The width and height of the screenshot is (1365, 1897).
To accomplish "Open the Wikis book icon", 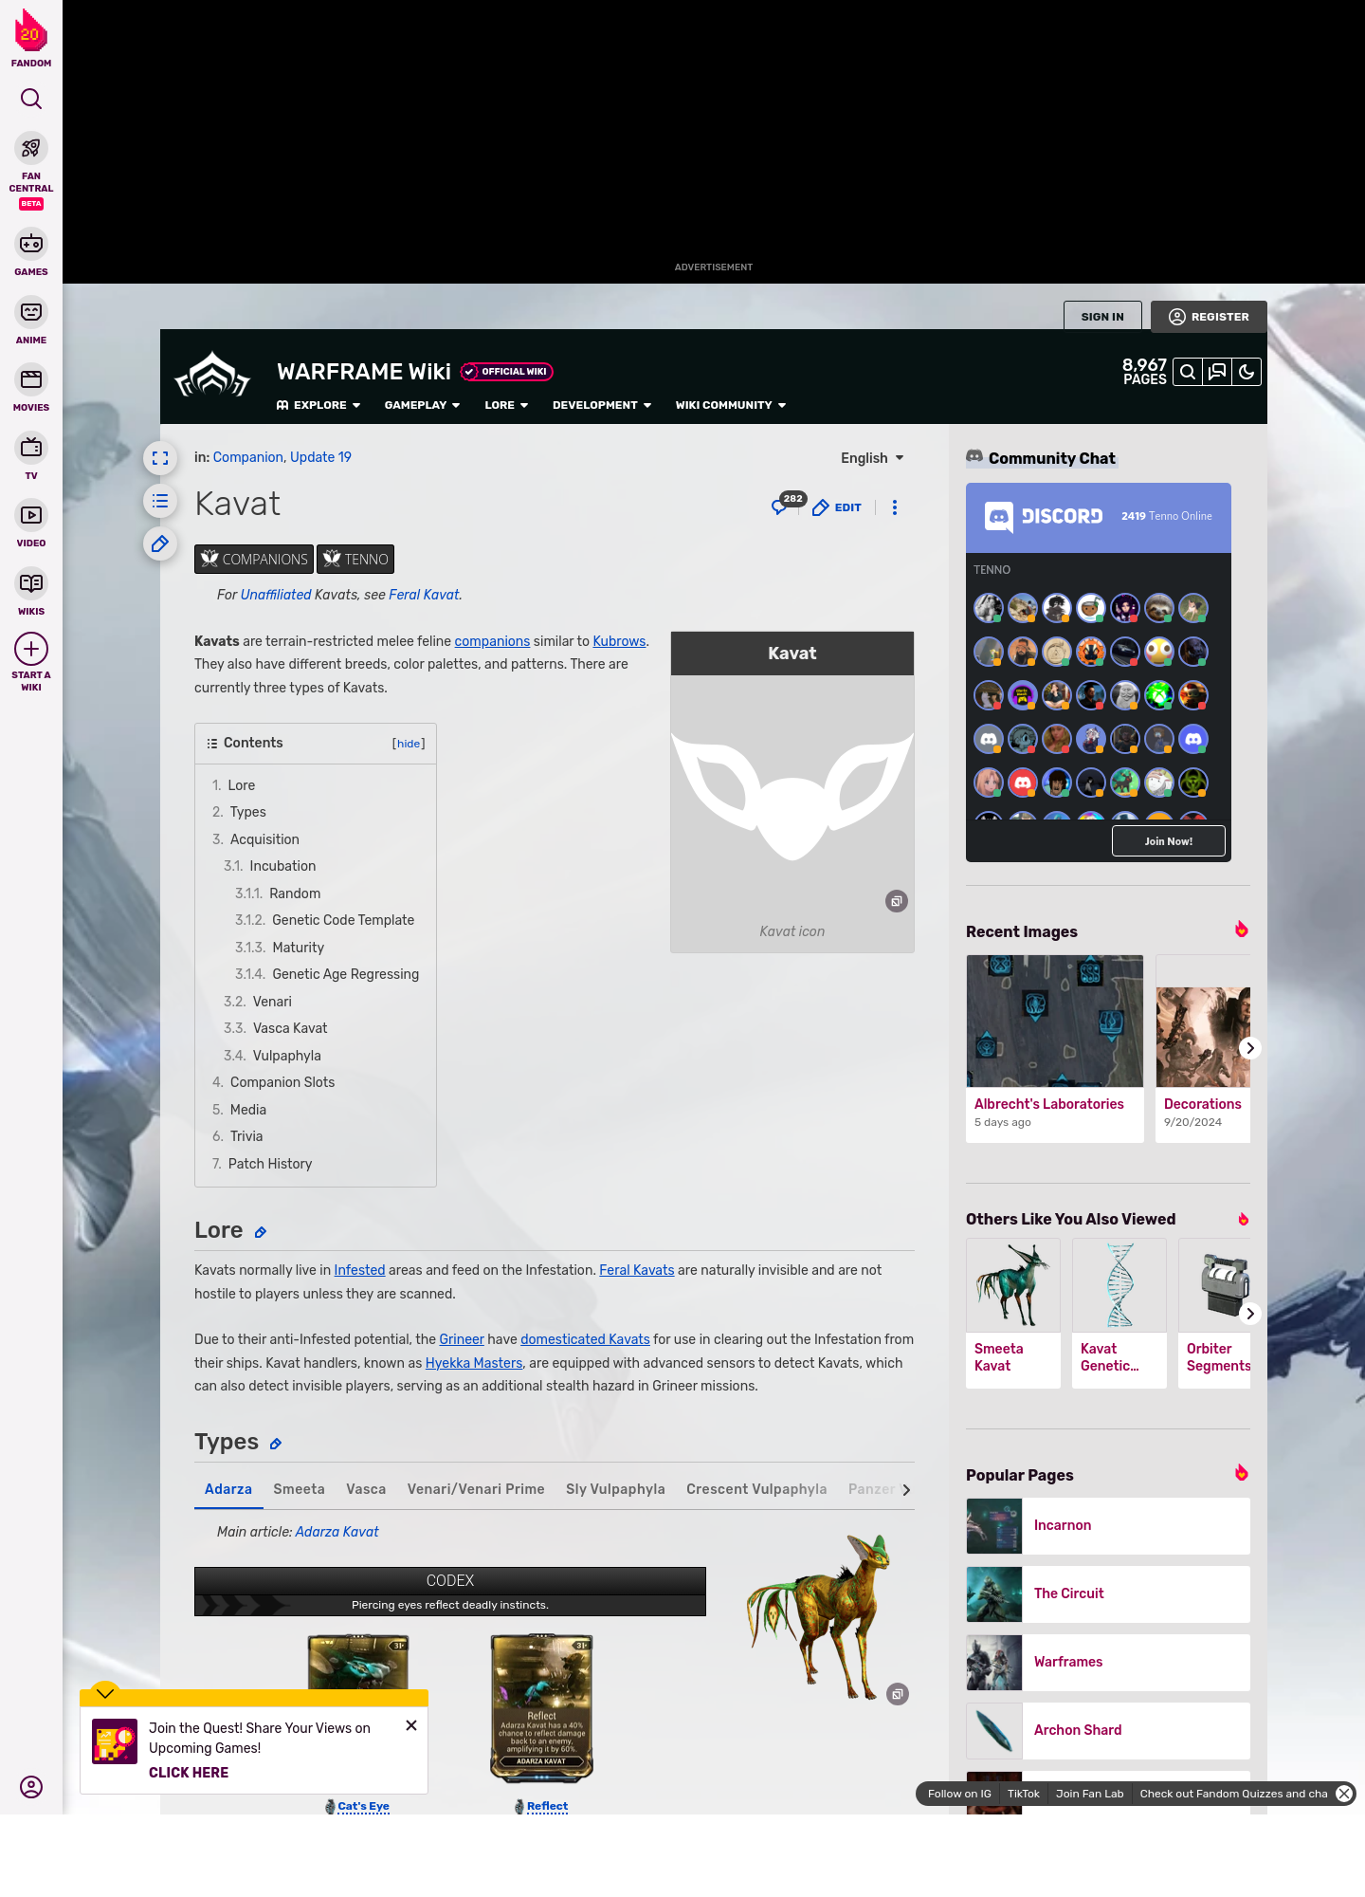I will pos(31,583).
